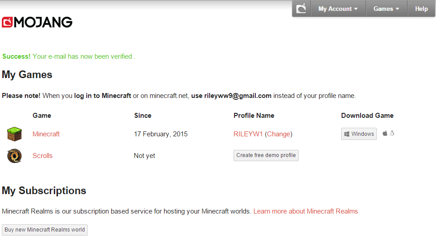This screenshot has width=436, height=251.
Task: Click the Scrolls game icon
Action: tap(14, 156)
